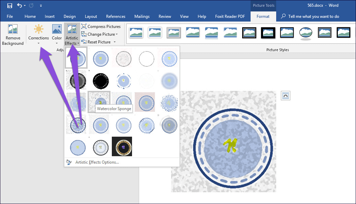Expand the Reset Picture dropdown arrow
Image resolution: width=356 pixels, height=204 pixels.
(x=115, y=42)
